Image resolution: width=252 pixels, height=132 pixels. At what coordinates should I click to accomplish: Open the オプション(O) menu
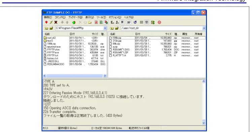115,17
